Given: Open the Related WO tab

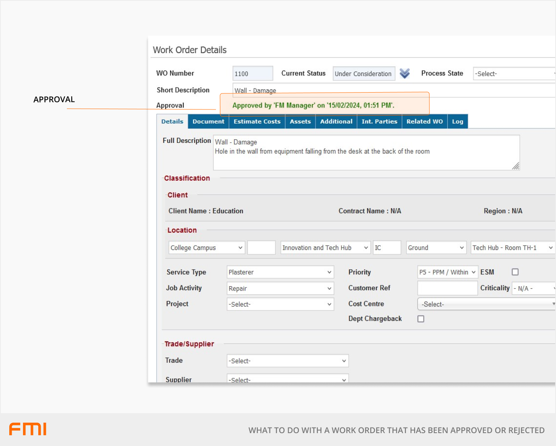Looking at the screenshot, I should click(424, 122).
